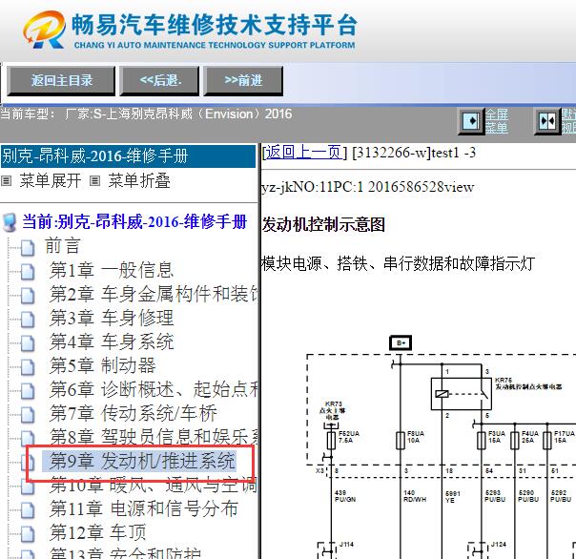Screen dimensions: 576x559
Task: Open 第5章 制动器
Action: [x=103, y=365]
